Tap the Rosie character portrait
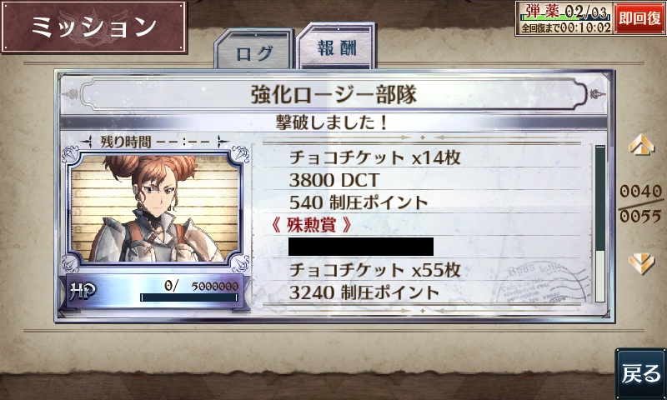This screenshot has height=400, width=667. point(154,208)
